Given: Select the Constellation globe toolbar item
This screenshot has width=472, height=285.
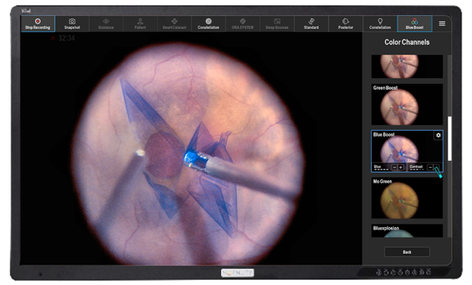Looking at the screenshot, I should click(x=208, y=24).
